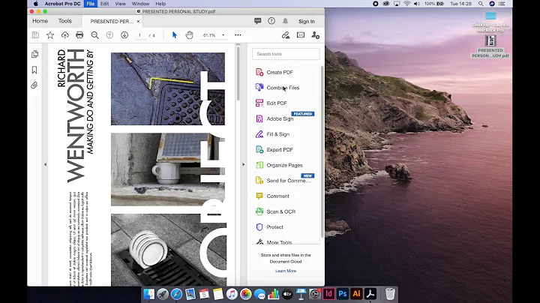Open the more tools ellipsis
540x303 pixels.
click(238, 35)
